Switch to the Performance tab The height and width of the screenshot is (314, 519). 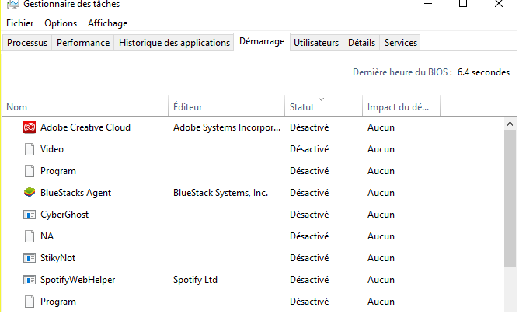[x=83, y=43]
